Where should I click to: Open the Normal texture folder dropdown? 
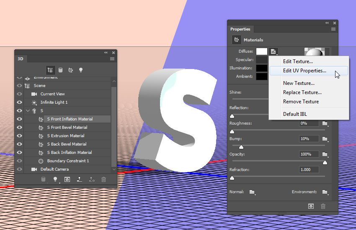tap(252, 192)
